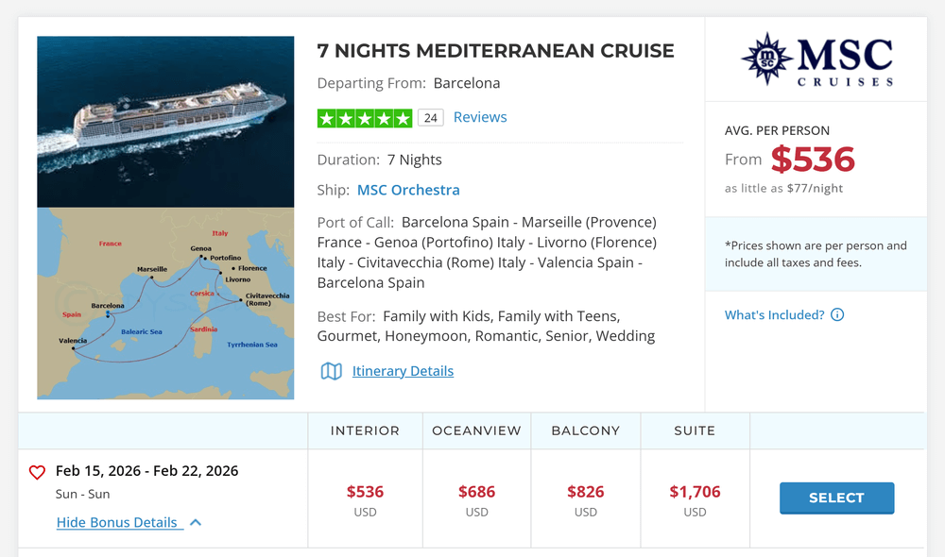Click the MSC Cruises logo
Viewport: 945px width, 557px height.
(x=816, y=59)
